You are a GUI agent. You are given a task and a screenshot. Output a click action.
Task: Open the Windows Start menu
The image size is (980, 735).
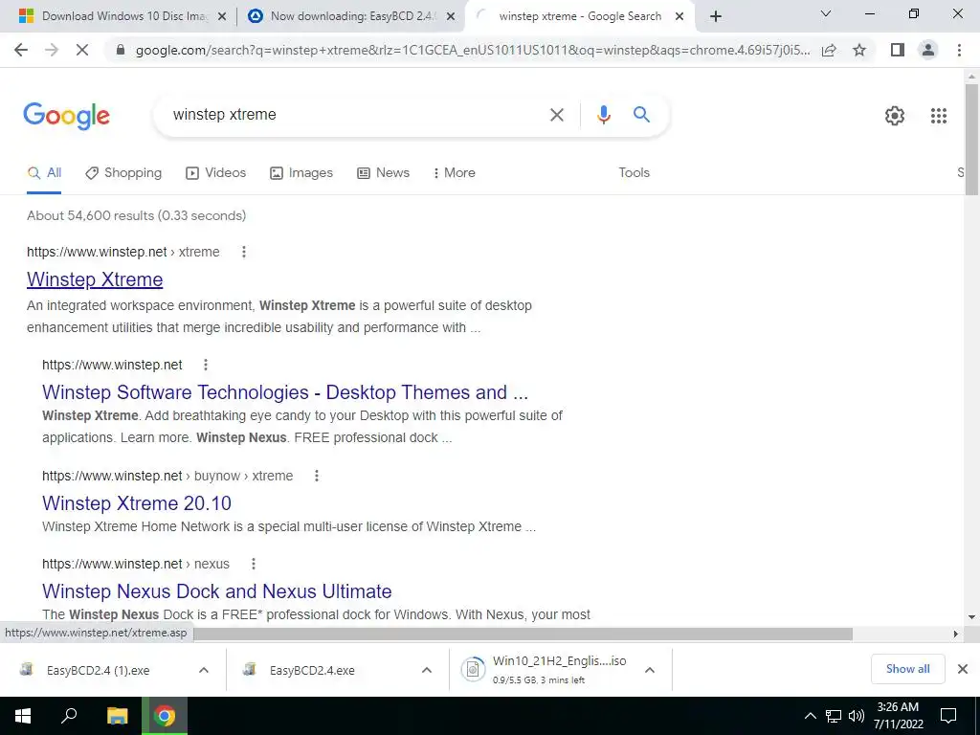coord(23,716)
